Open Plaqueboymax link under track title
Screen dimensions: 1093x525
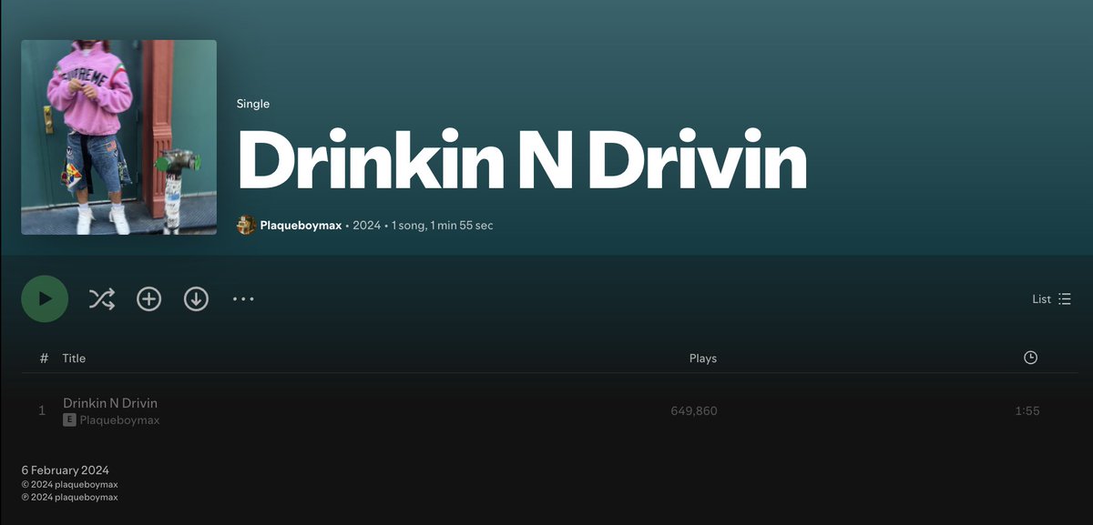(x=119, y=420)
